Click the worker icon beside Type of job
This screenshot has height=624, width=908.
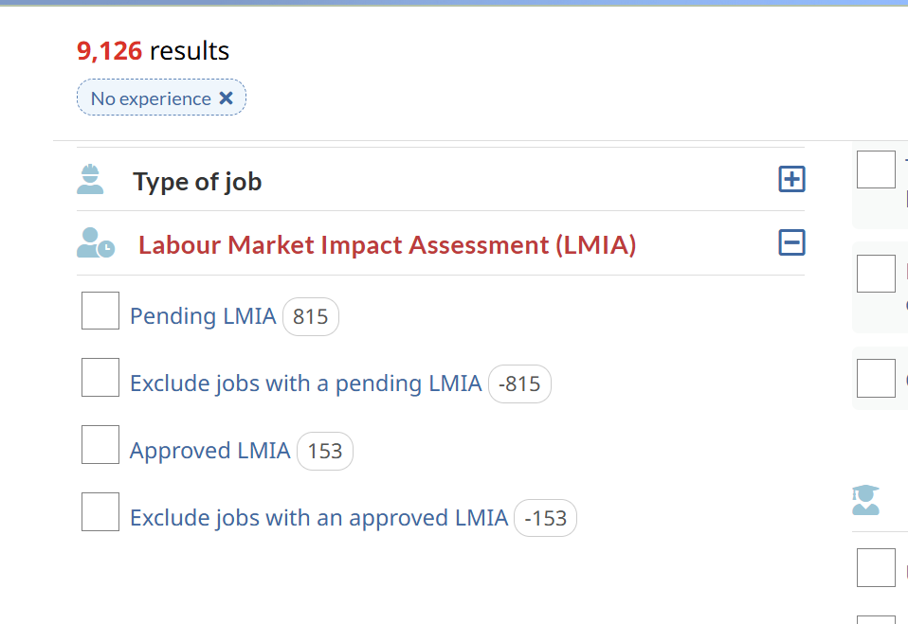click(90, 180)
